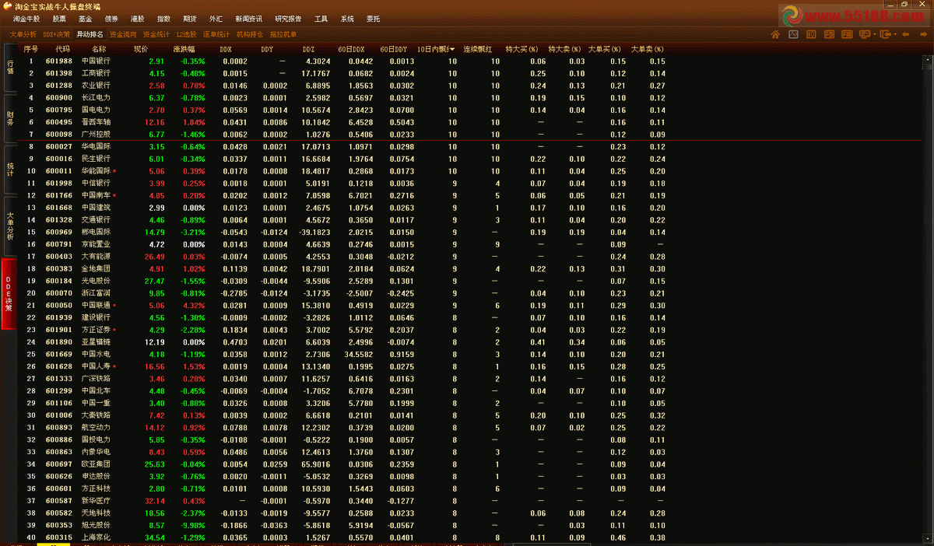Open the chart view toolbar icon

coord(793,34)
